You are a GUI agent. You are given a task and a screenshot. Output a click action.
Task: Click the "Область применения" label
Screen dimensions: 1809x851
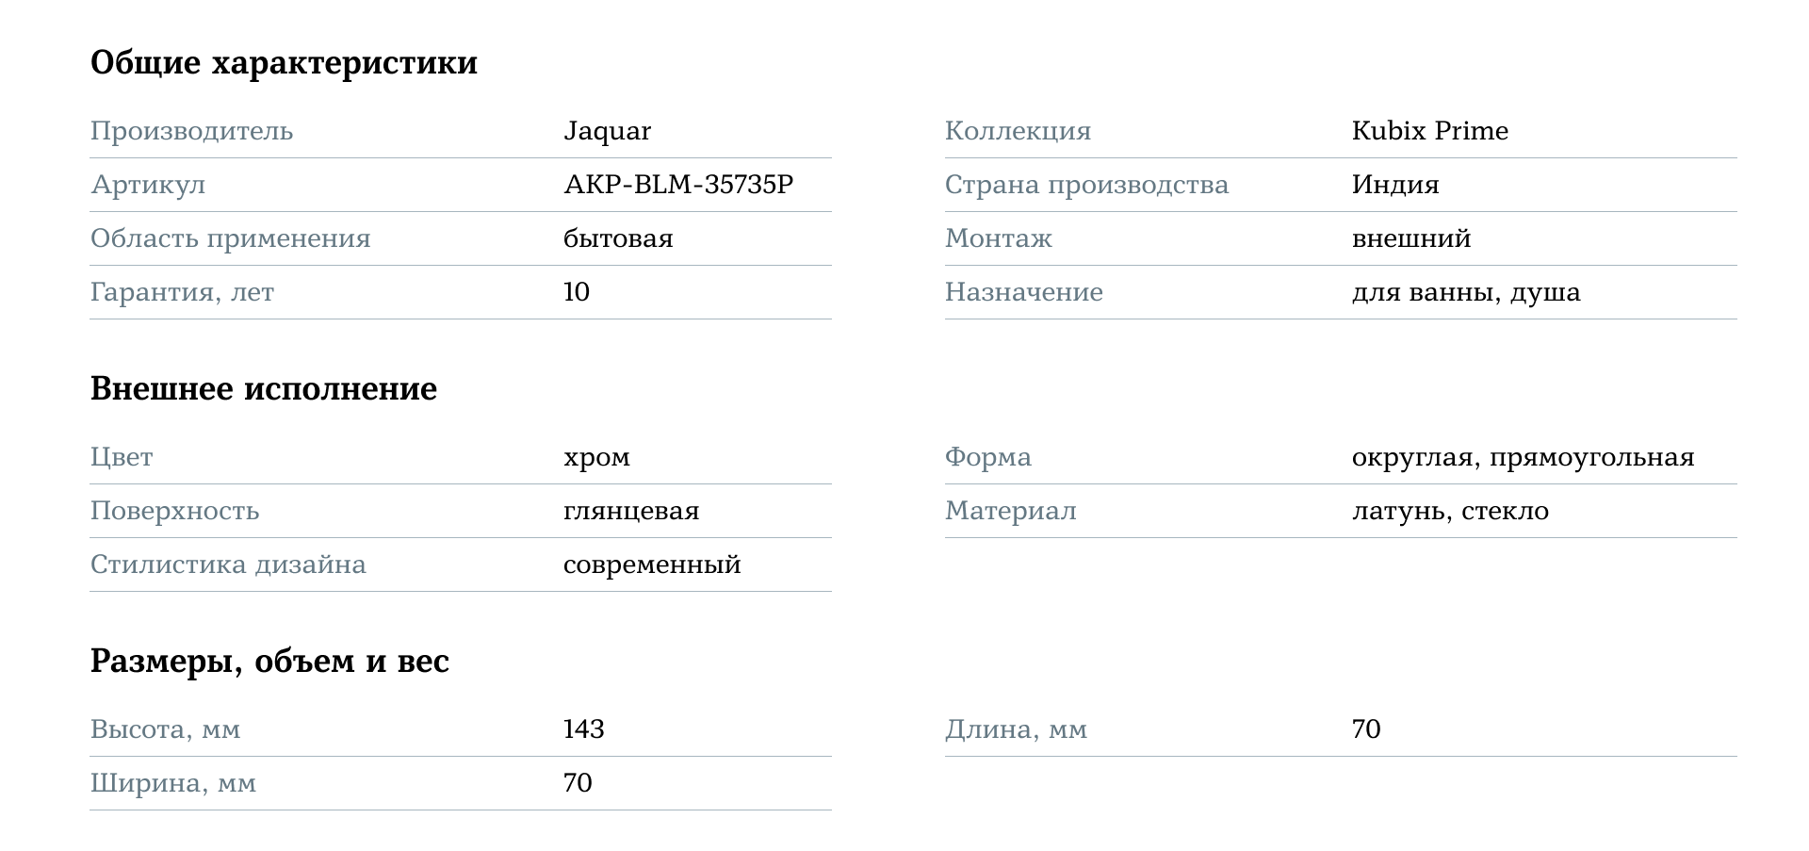tap(230, 238)
